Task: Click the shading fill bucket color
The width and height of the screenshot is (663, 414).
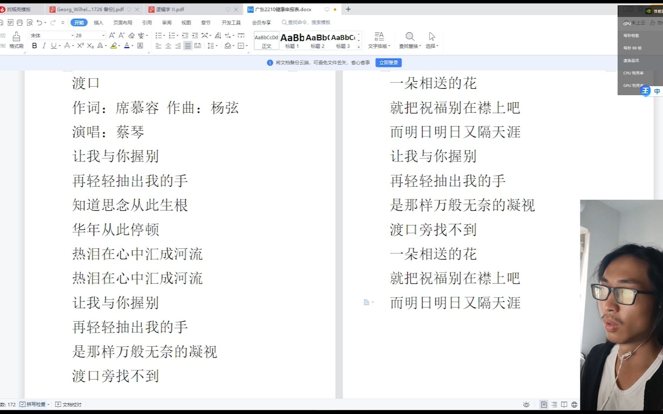Action: 228,46
